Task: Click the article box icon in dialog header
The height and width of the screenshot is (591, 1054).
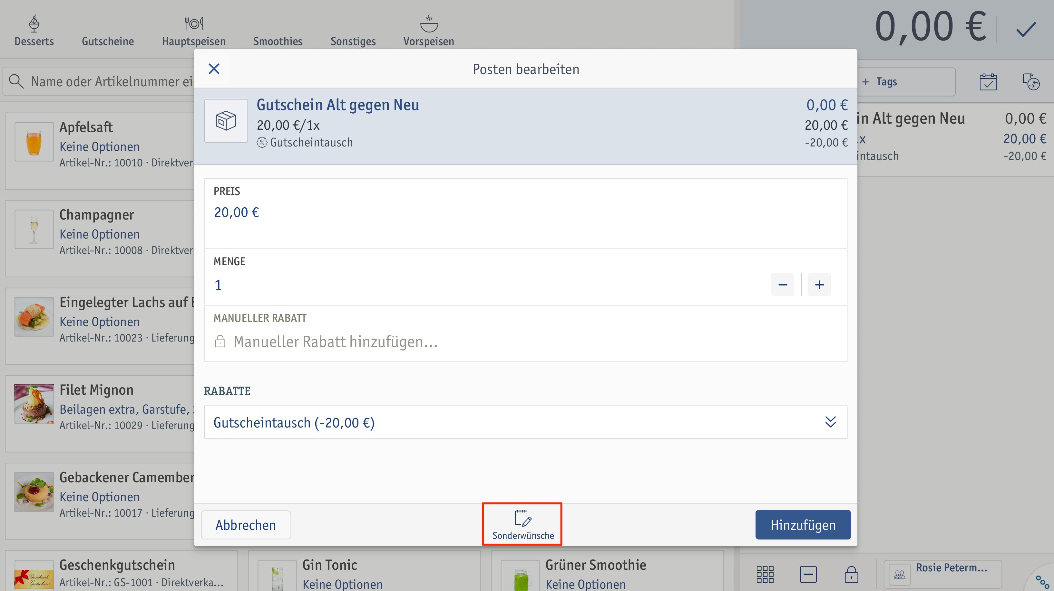Action: [x=226, y=121]
